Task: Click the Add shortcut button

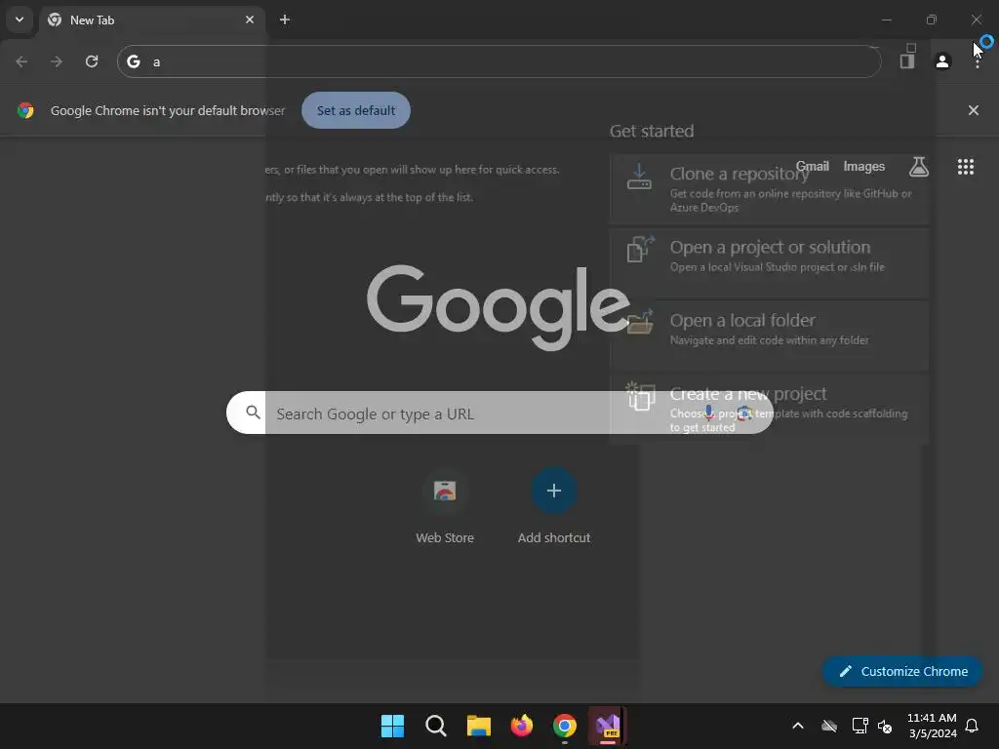Action: (554, 506)
